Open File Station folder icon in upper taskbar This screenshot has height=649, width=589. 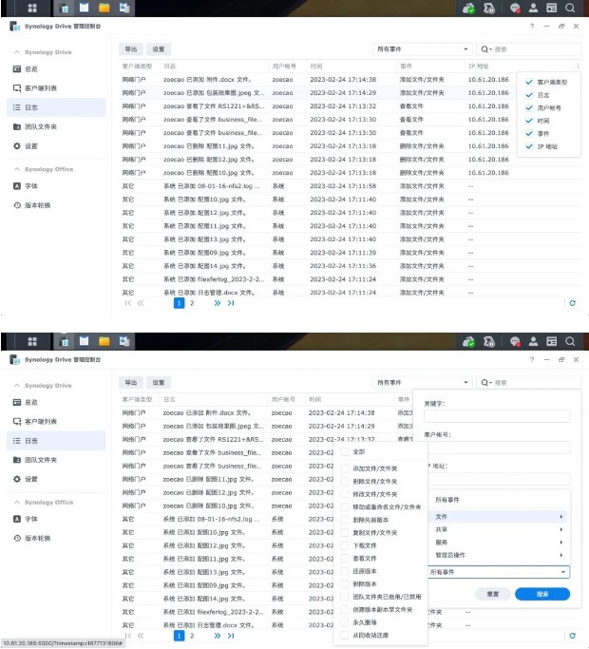104,8
